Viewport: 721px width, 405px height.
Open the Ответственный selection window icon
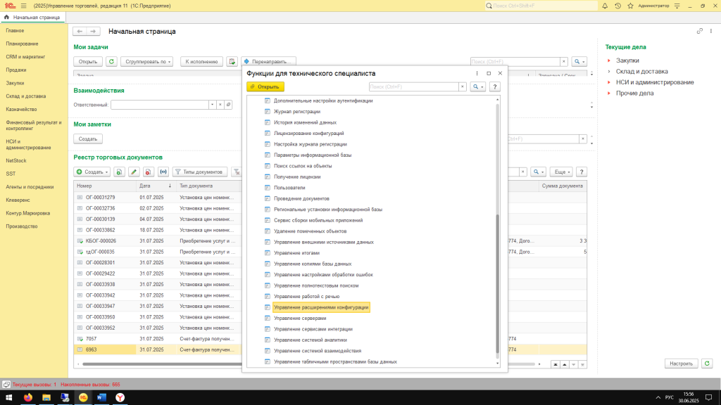228,105
